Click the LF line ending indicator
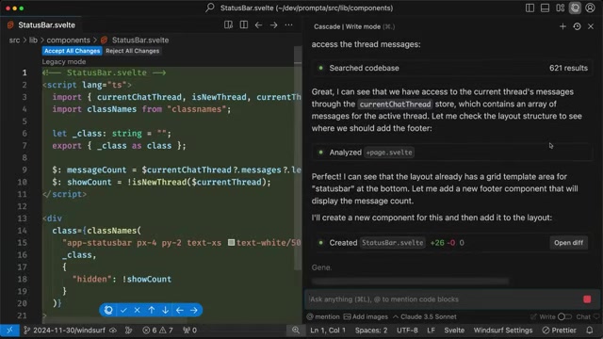This screenshot has height=339, width=603. point(431,331)
